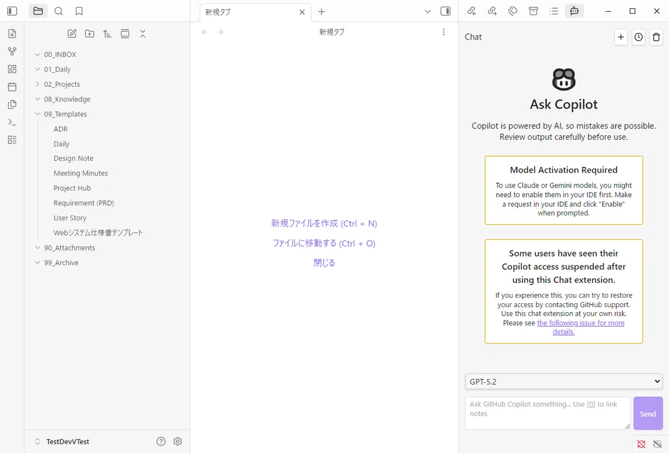669x453 pixels.
Task: Navigate forward with right arrow
Action: (220, 32)
